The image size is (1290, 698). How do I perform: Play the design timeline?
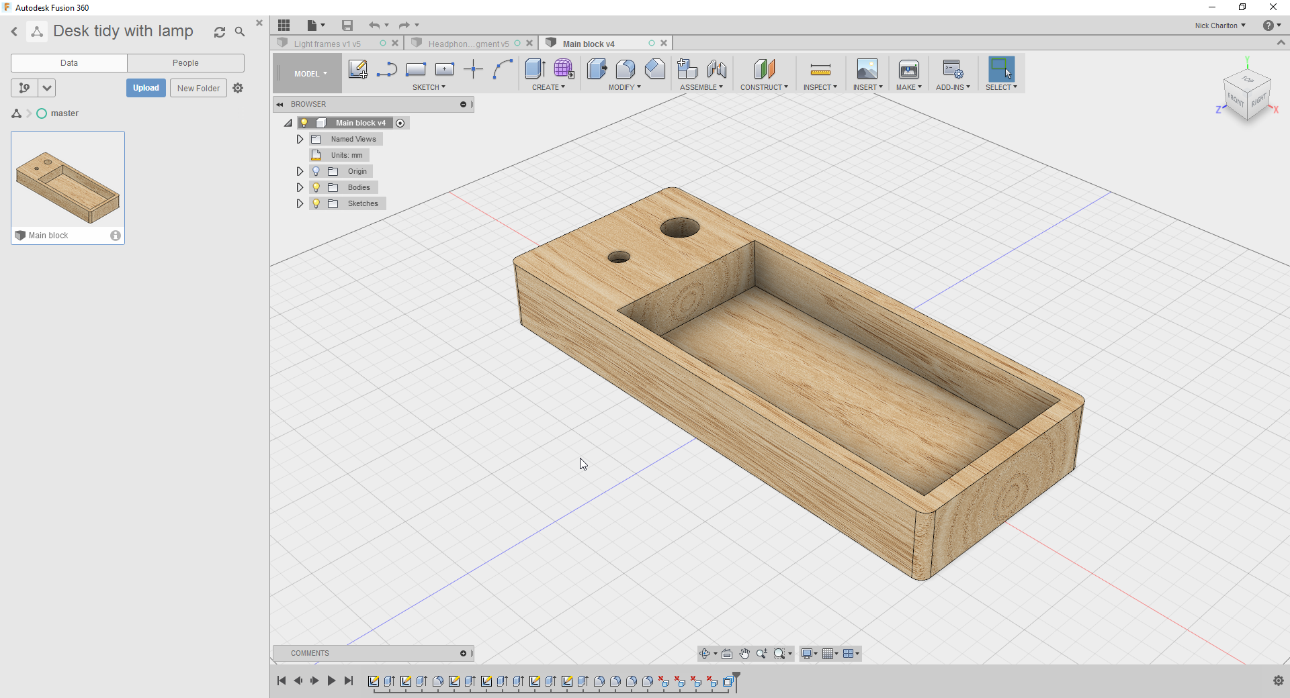point(331,681)
